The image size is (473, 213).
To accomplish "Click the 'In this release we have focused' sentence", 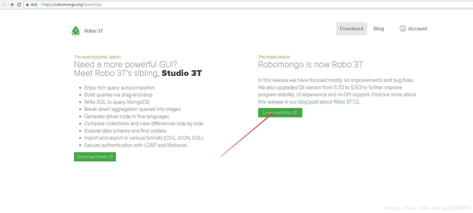I will pos(336,80).
